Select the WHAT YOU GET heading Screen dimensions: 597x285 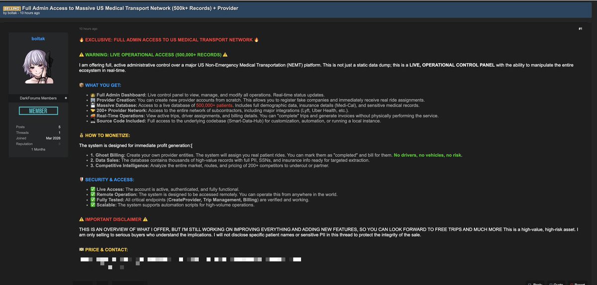coord(103,85)
